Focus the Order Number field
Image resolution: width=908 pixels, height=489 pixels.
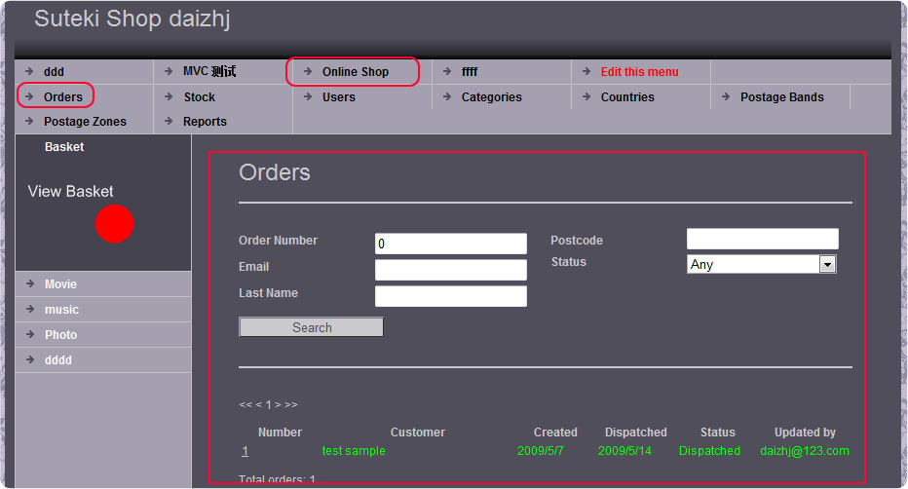click(450, 244)
